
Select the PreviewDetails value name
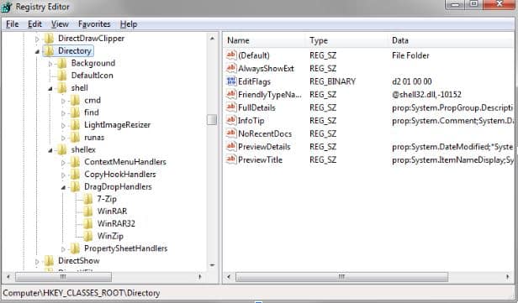click(x=264, y=147)
